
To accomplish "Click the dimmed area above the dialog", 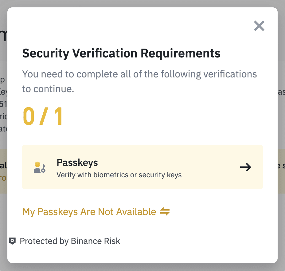I will (x=142, y=3).
